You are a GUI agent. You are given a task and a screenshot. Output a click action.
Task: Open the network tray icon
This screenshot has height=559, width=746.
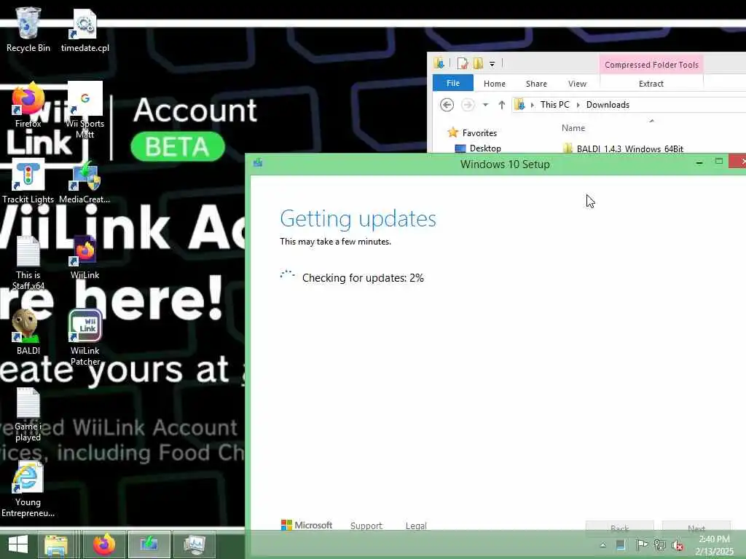point(659,545)
